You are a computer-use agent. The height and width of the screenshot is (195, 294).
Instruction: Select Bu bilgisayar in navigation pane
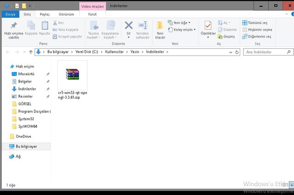(26, 146)
